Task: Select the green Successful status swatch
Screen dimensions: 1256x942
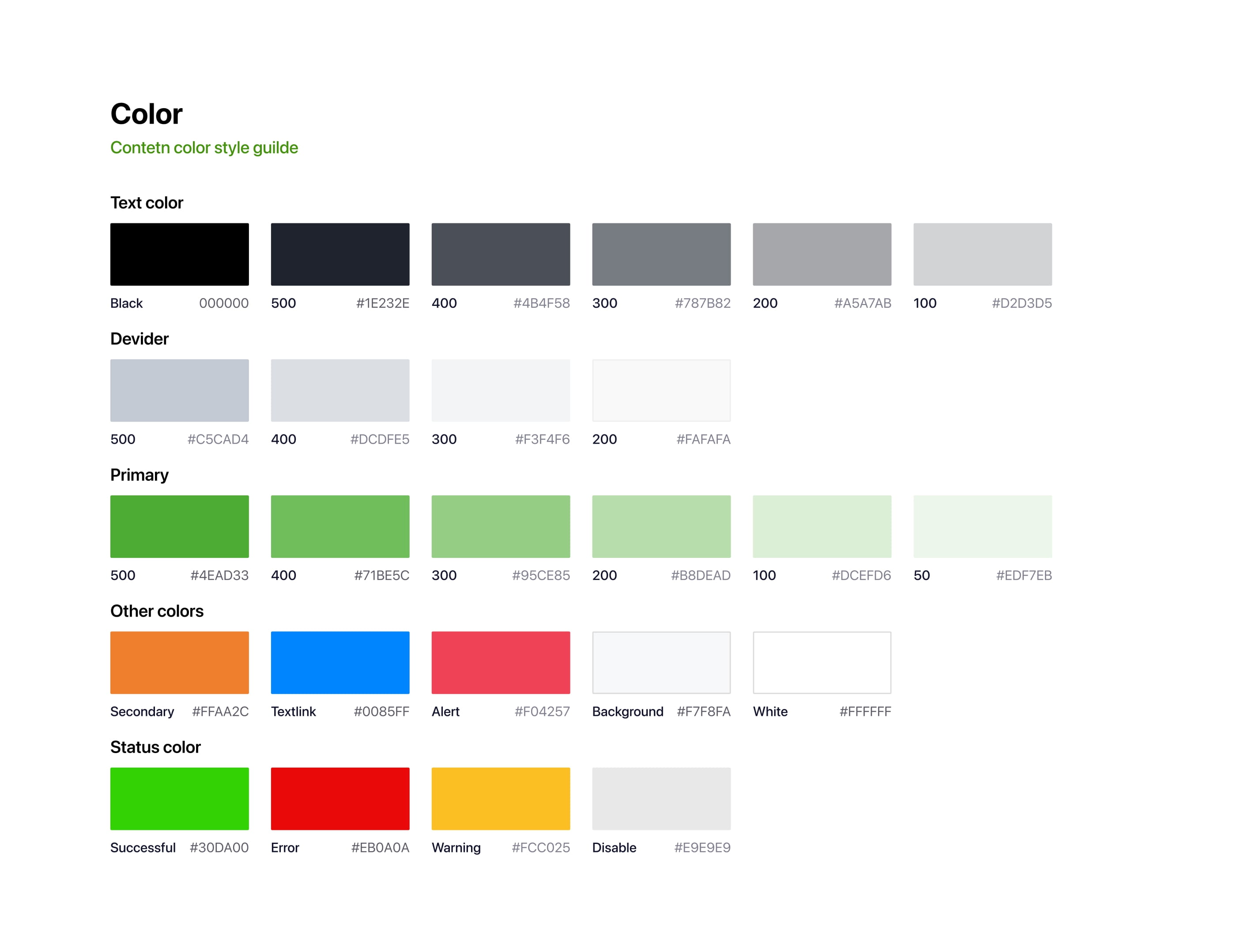Action: (x=179, y=799)
